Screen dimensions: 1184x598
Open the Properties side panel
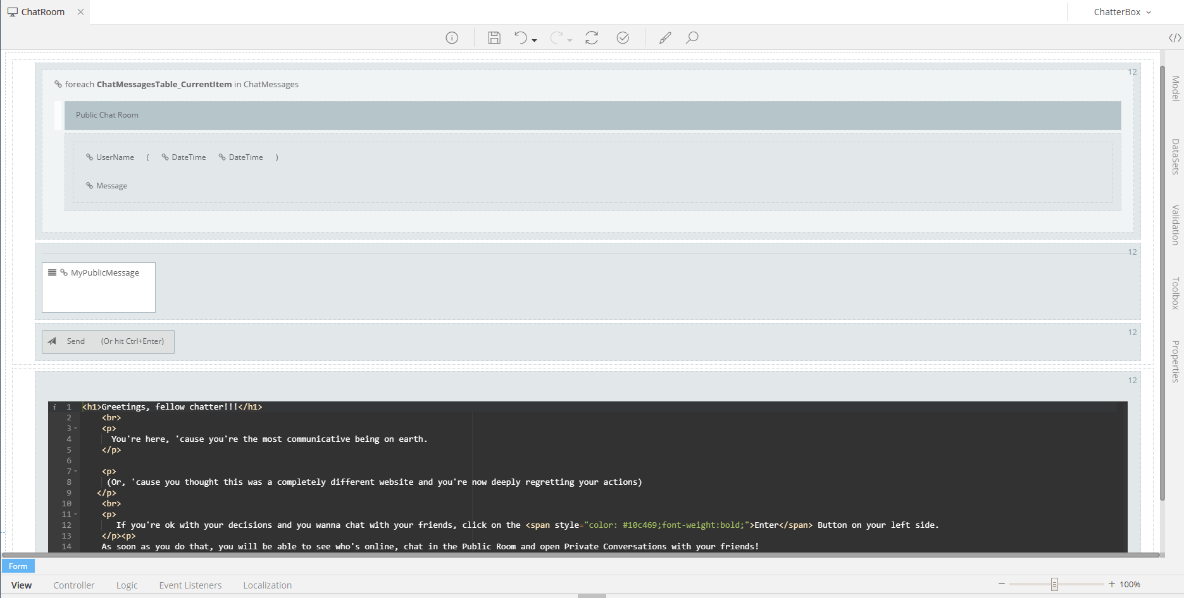click(x=1175, y=361)
